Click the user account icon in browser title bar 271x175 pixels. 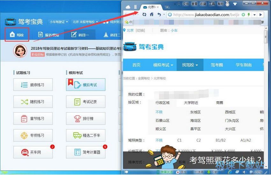point(179,3)
